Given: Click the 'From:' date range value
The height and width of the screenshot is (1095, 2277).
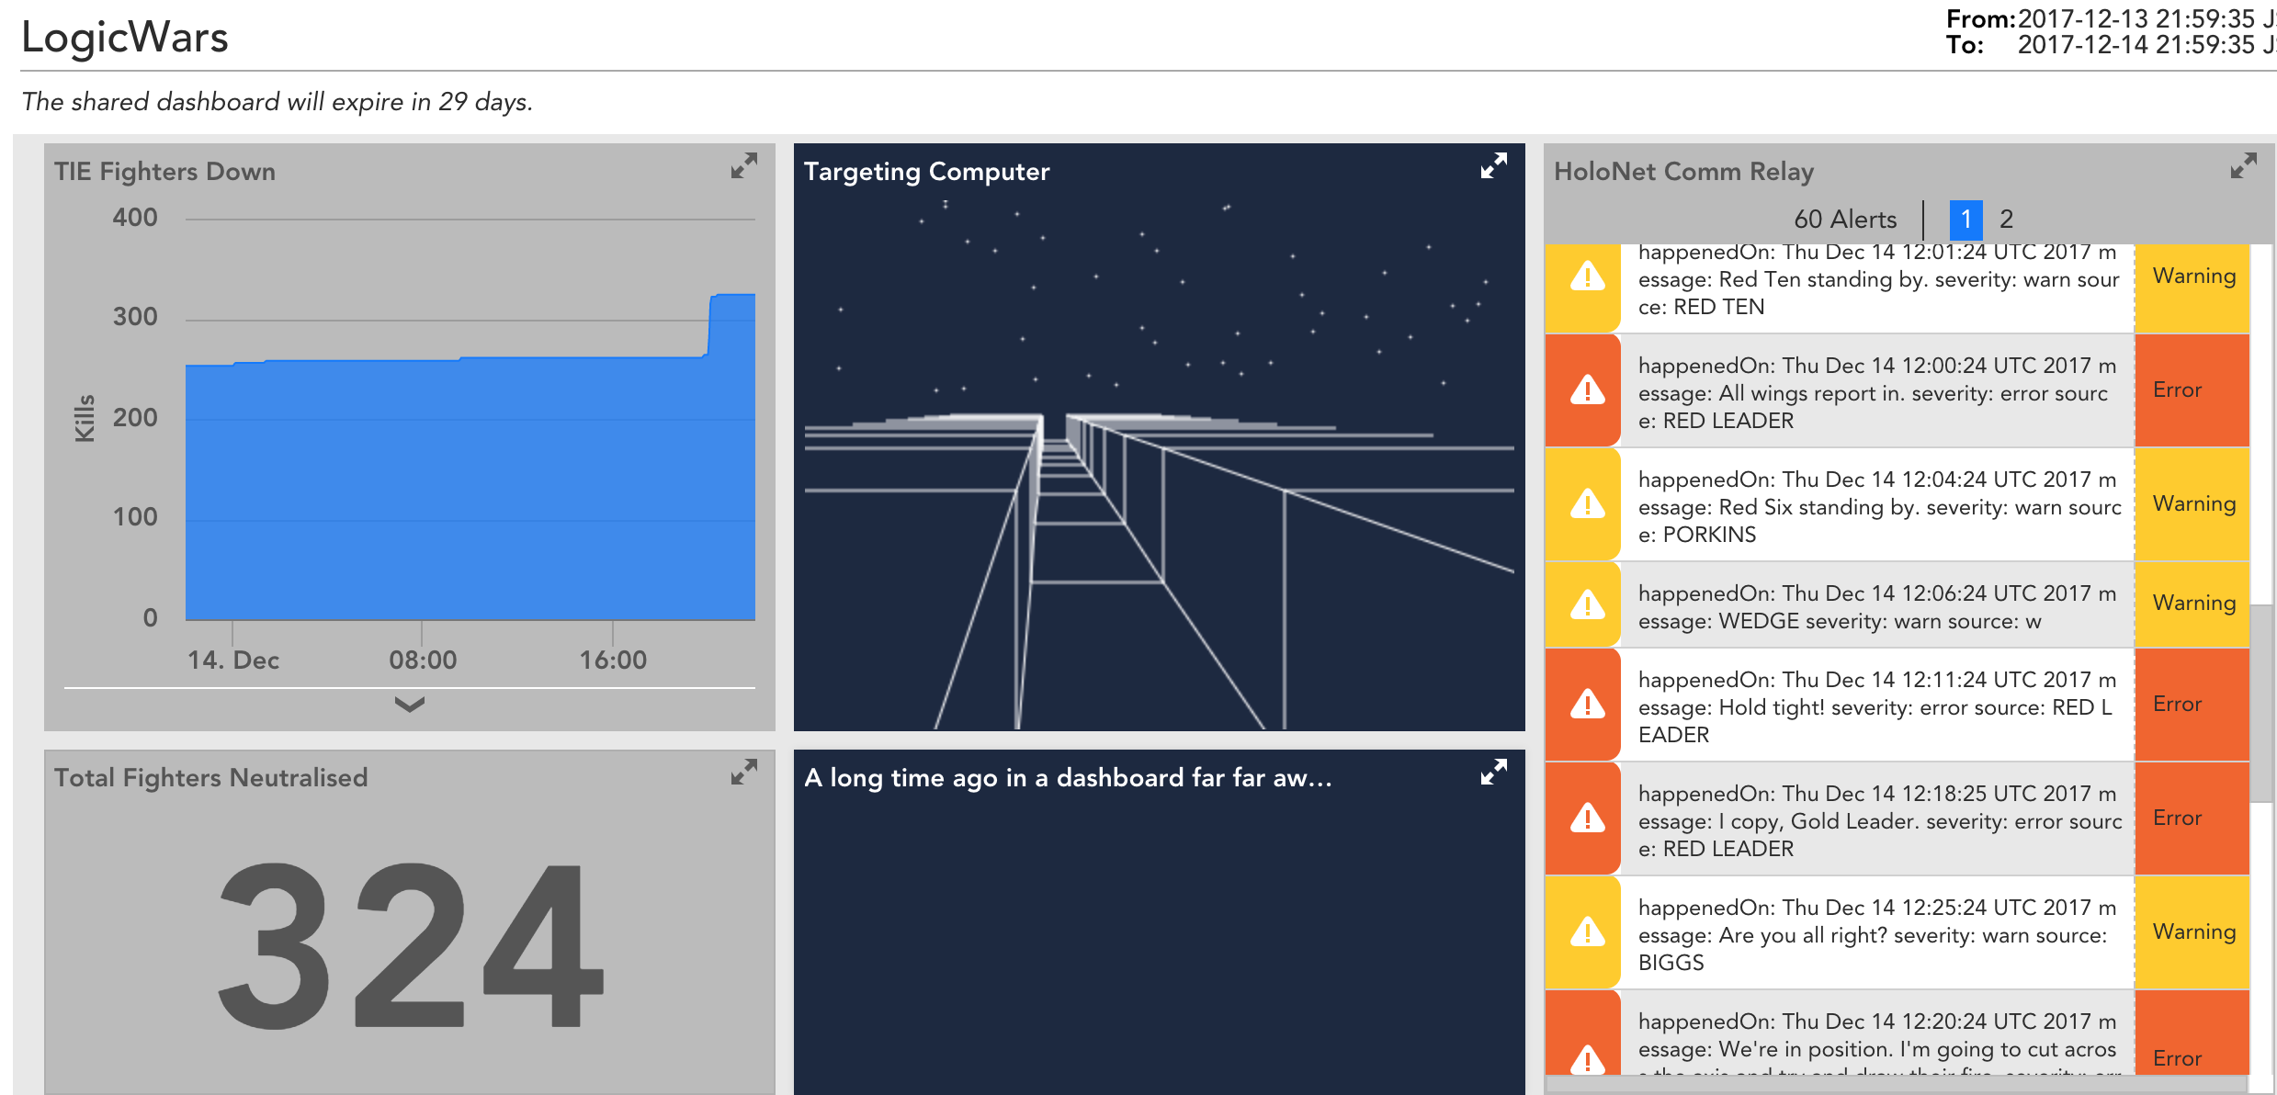Looking at the screenshot, I should tap(2146, 18).
